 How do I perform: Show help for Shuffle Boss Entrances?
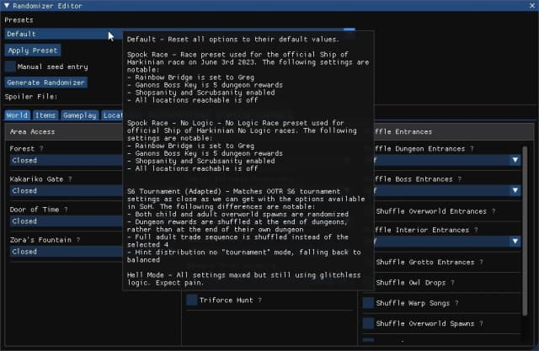tap(460, 179)
